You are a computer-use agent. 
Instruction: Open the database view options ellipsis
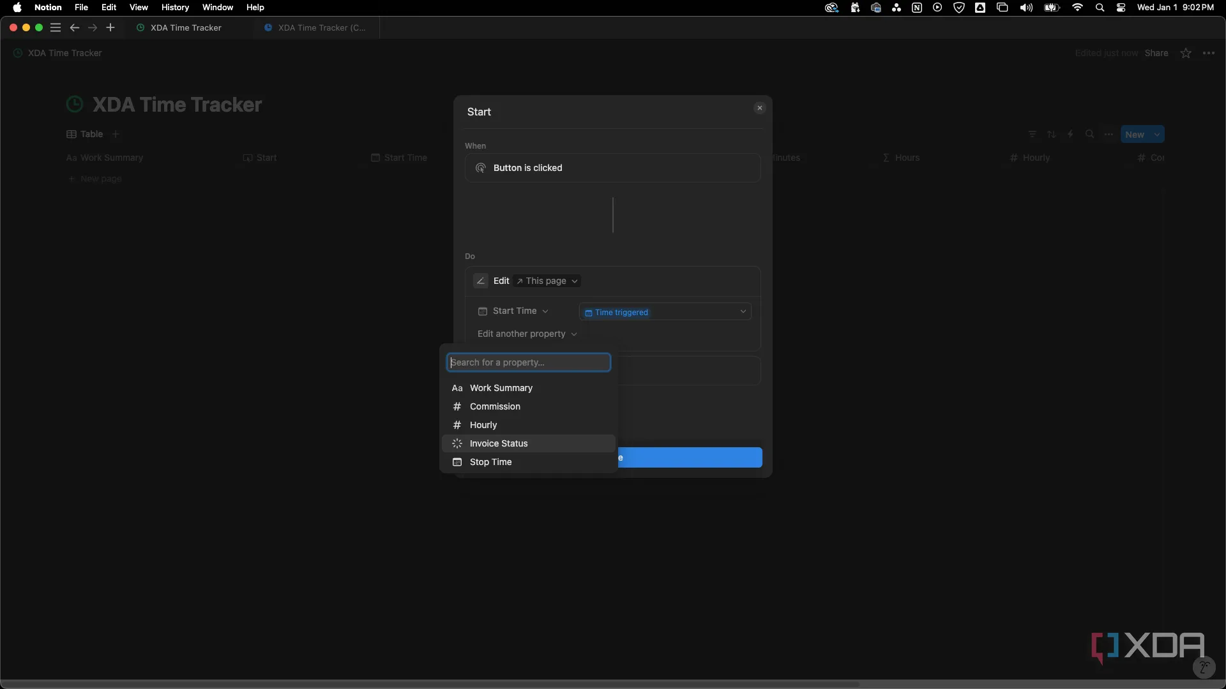[x=1109, y=134]
